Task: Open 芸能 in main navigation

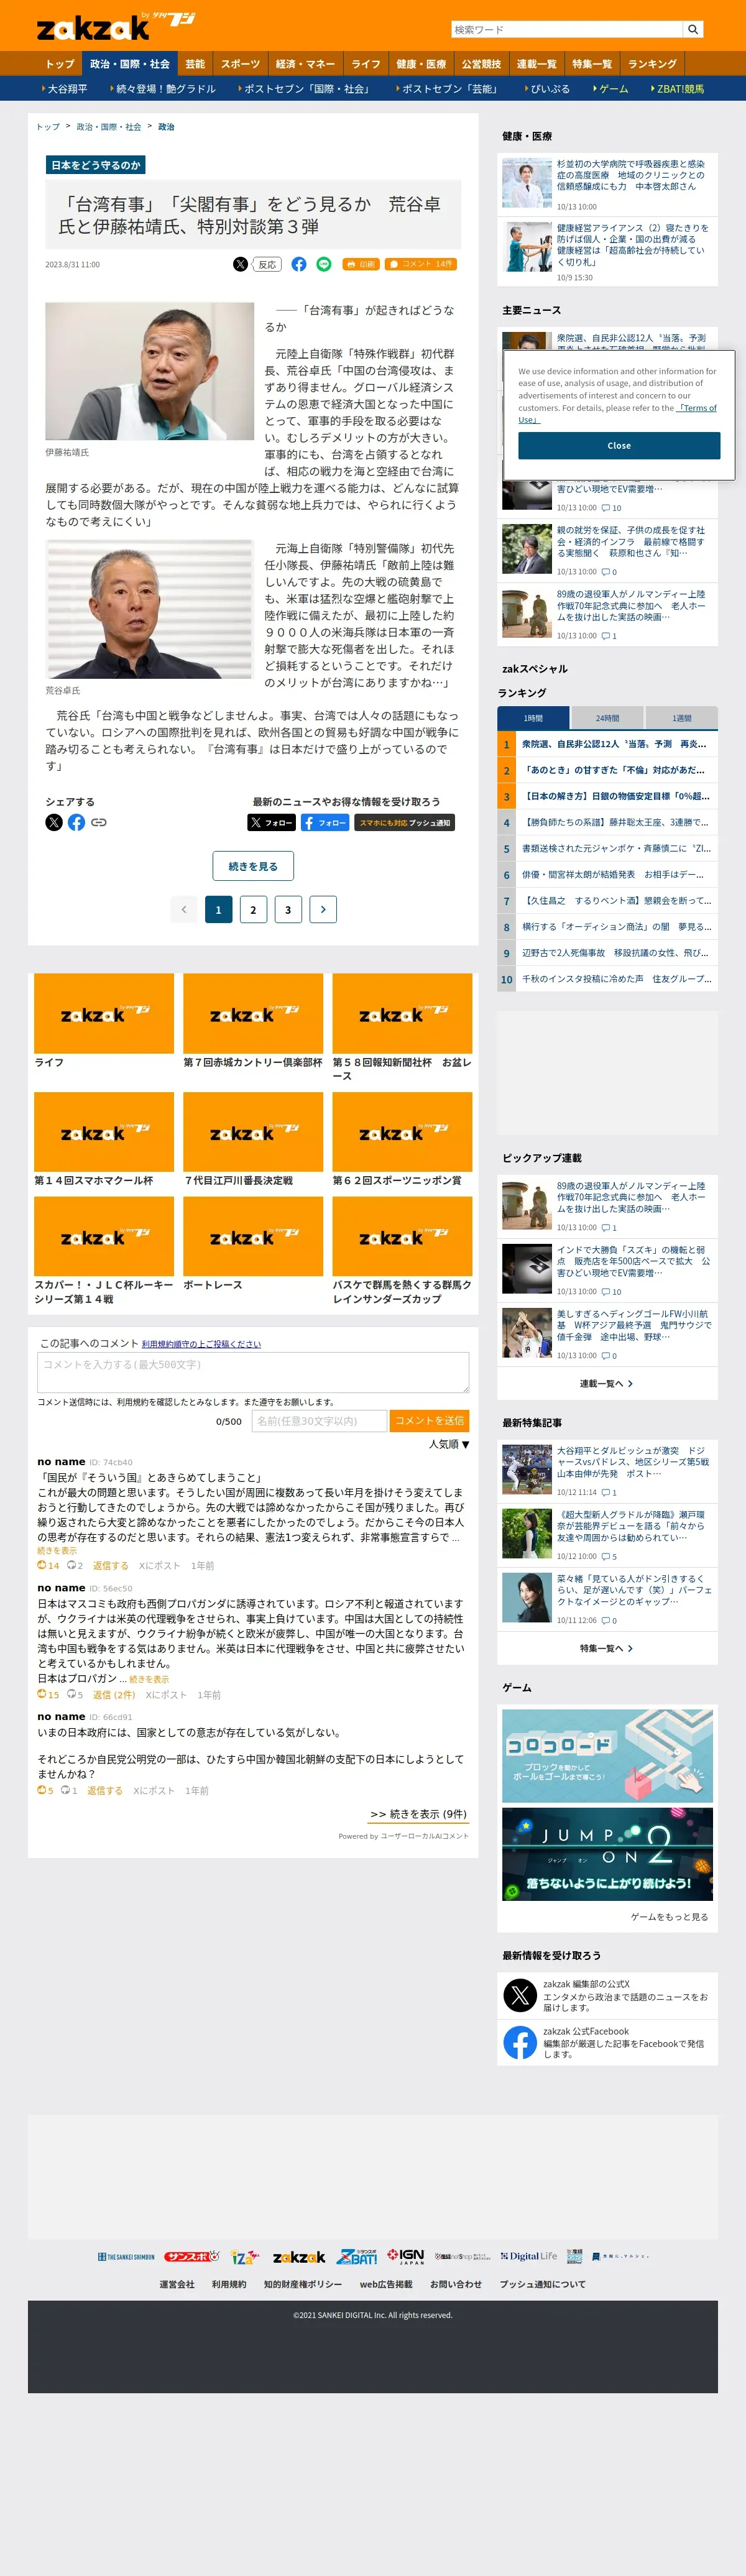Action: pyautogui.click(x=195, y=64)
